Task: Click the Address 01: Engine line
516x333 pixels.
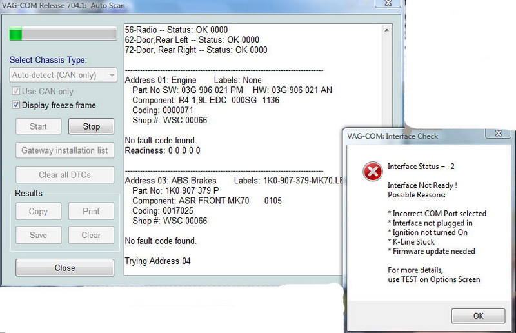Action: point(193,80)
